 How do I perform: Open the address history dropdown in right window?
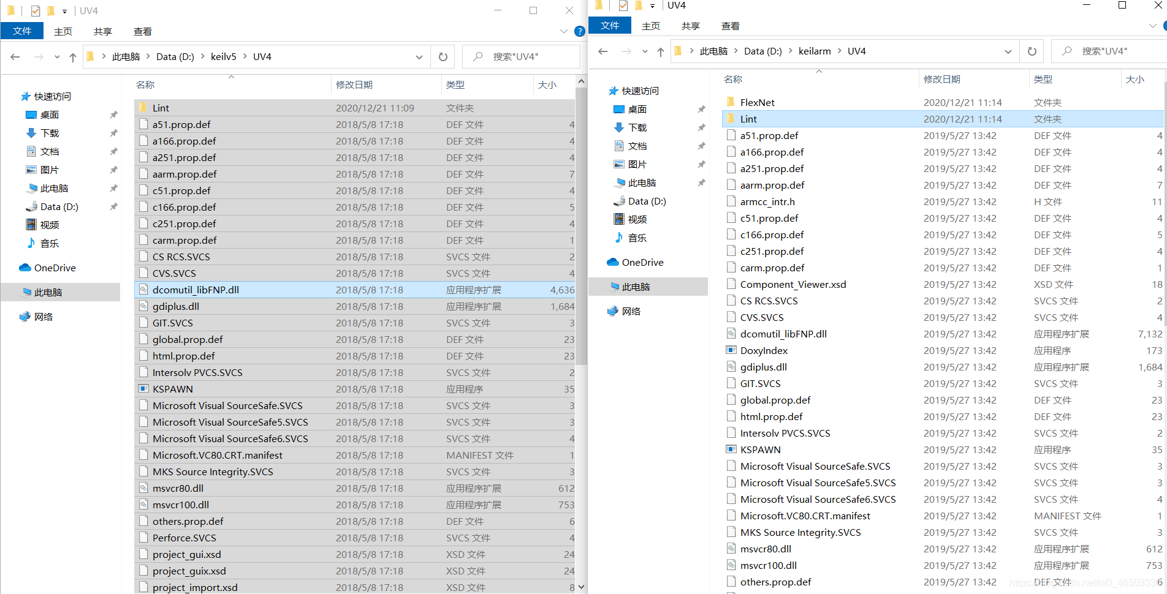(1008, 51)
